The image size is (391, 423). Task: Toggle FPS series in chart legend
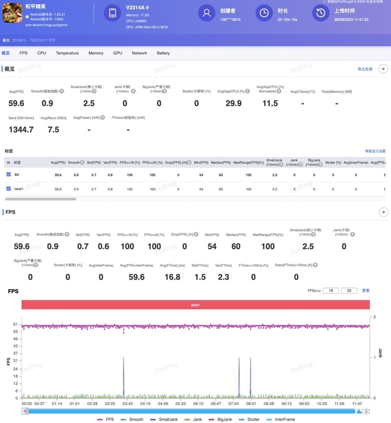coord(106,419)
